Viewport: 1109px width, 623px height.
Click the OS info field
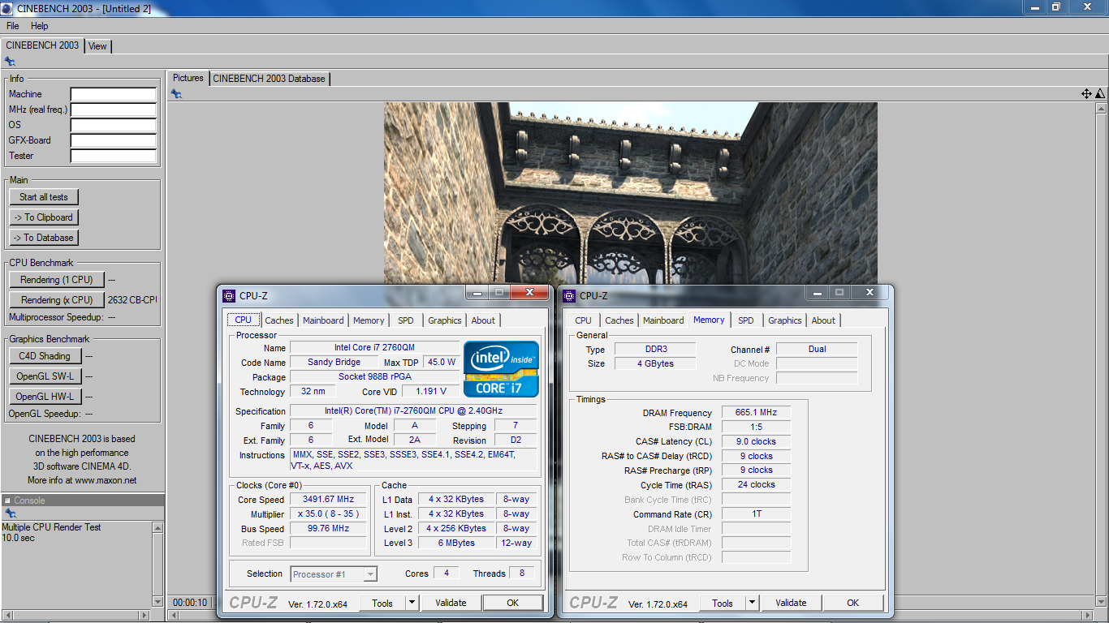[114, 126]
